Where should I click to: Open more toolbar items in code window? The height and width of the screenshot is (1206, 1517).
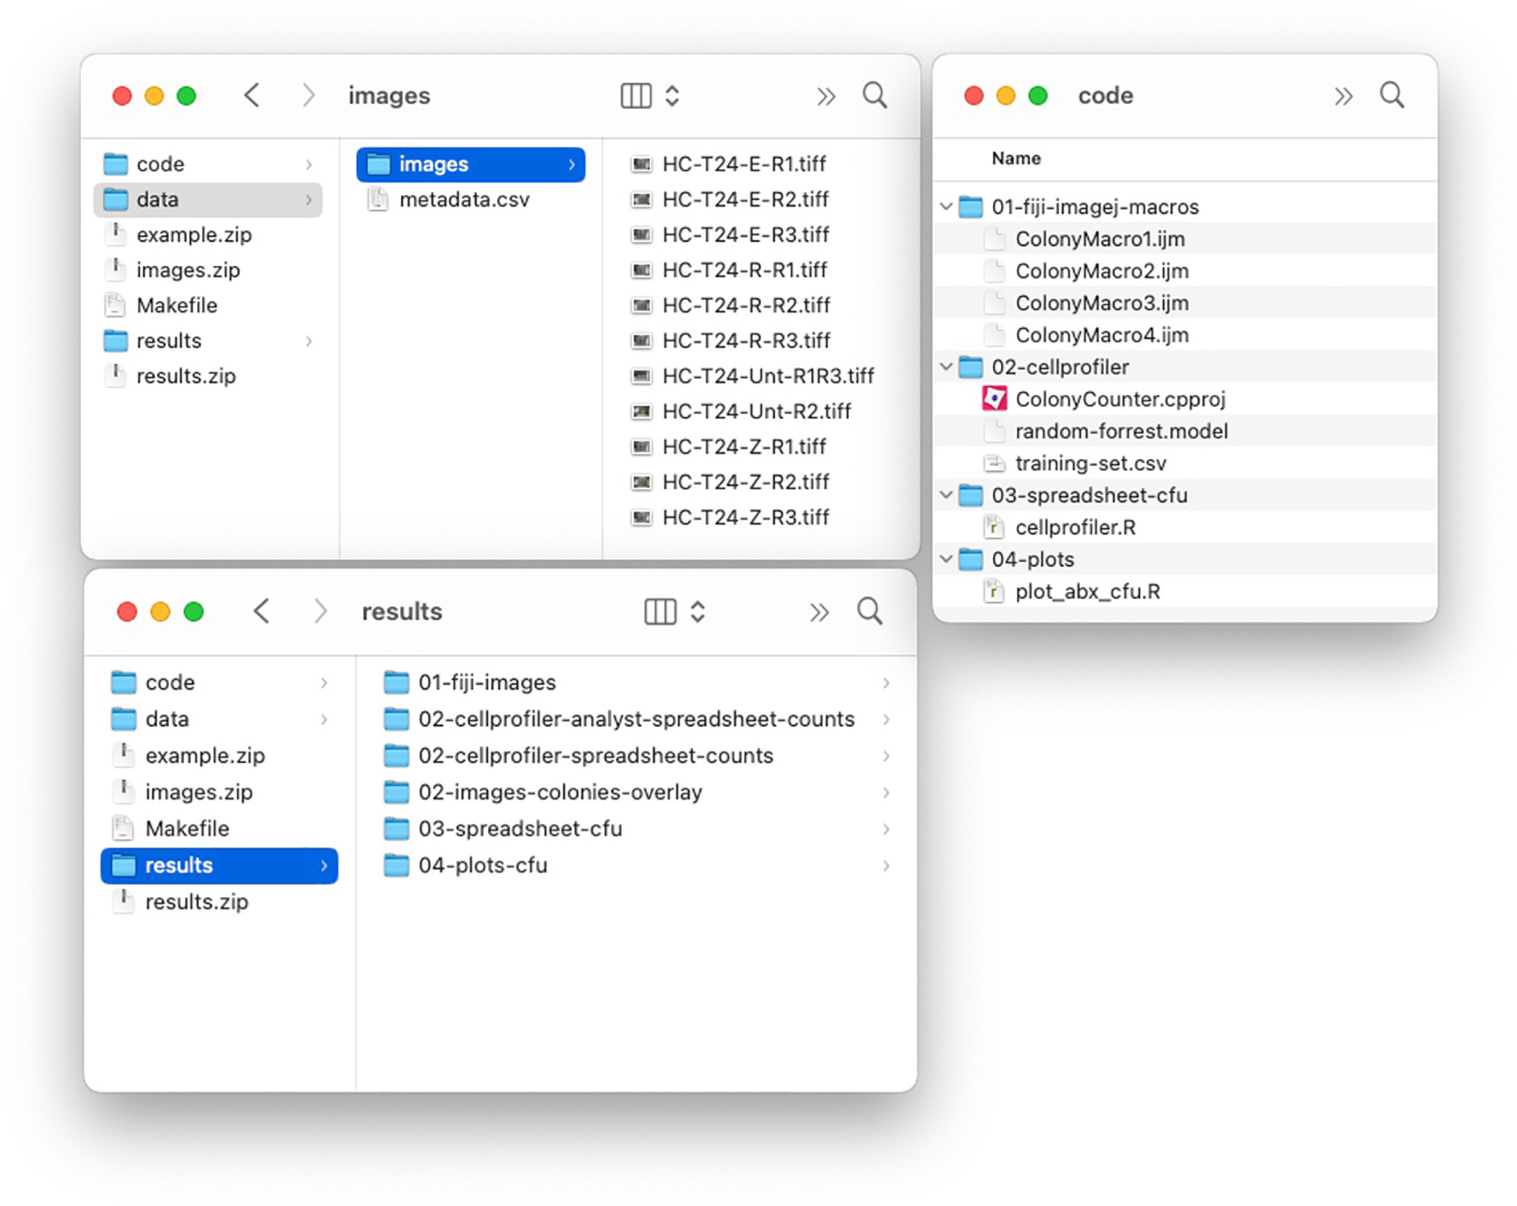[1343, 95]
